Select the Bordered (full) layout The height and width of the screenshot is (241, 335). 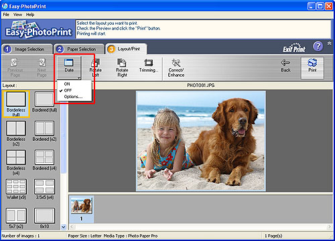point(44,102)
